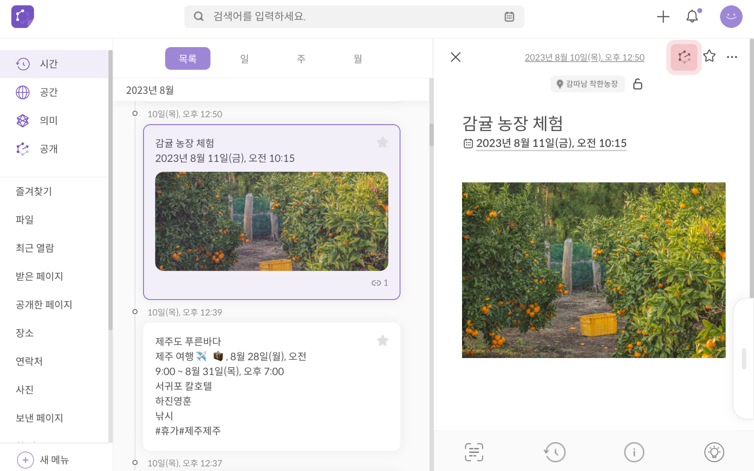Image resolution: width=754 pixels, height=471 pixels.
Task: Open tangerine farm thumbnail in list card
Action: point(272,221)
